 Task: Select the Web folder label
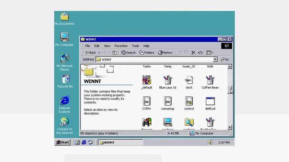pos(210,67)
